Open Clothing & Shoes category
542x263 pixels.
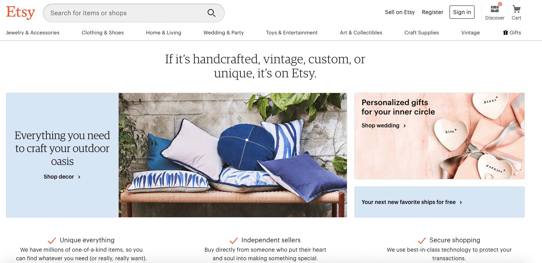[x=103, y=33]
